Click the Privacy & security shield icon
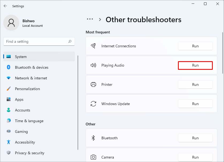Viewport: 224px width, 162px height. coord(9,153)
